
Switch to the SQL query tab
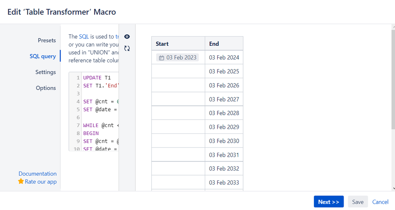43,56
